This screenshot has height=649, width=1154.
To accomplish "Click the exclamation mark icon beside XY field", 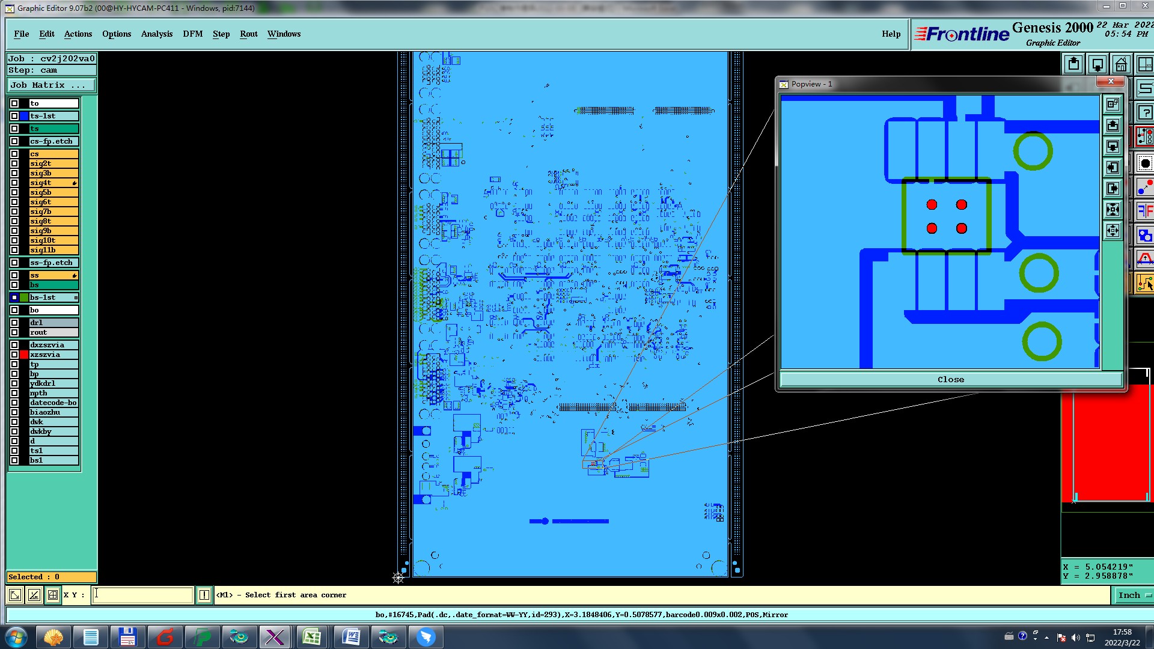I will pyautogui.click(x=204, y=595).
